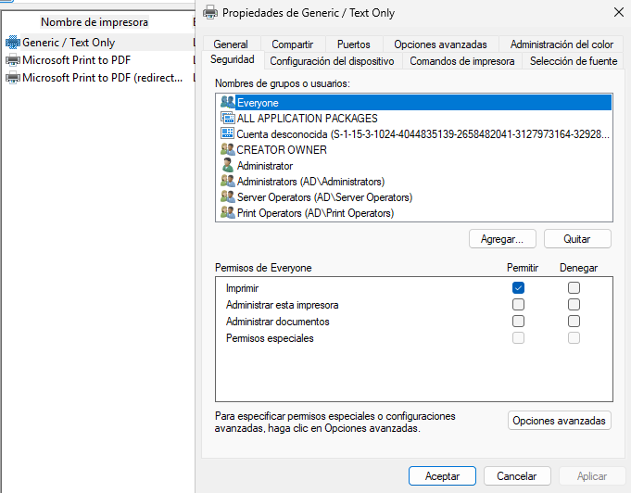The image size is (631, 493).
Task: Open the Configuración del dispositivo tab
Action: click(332, 61)
